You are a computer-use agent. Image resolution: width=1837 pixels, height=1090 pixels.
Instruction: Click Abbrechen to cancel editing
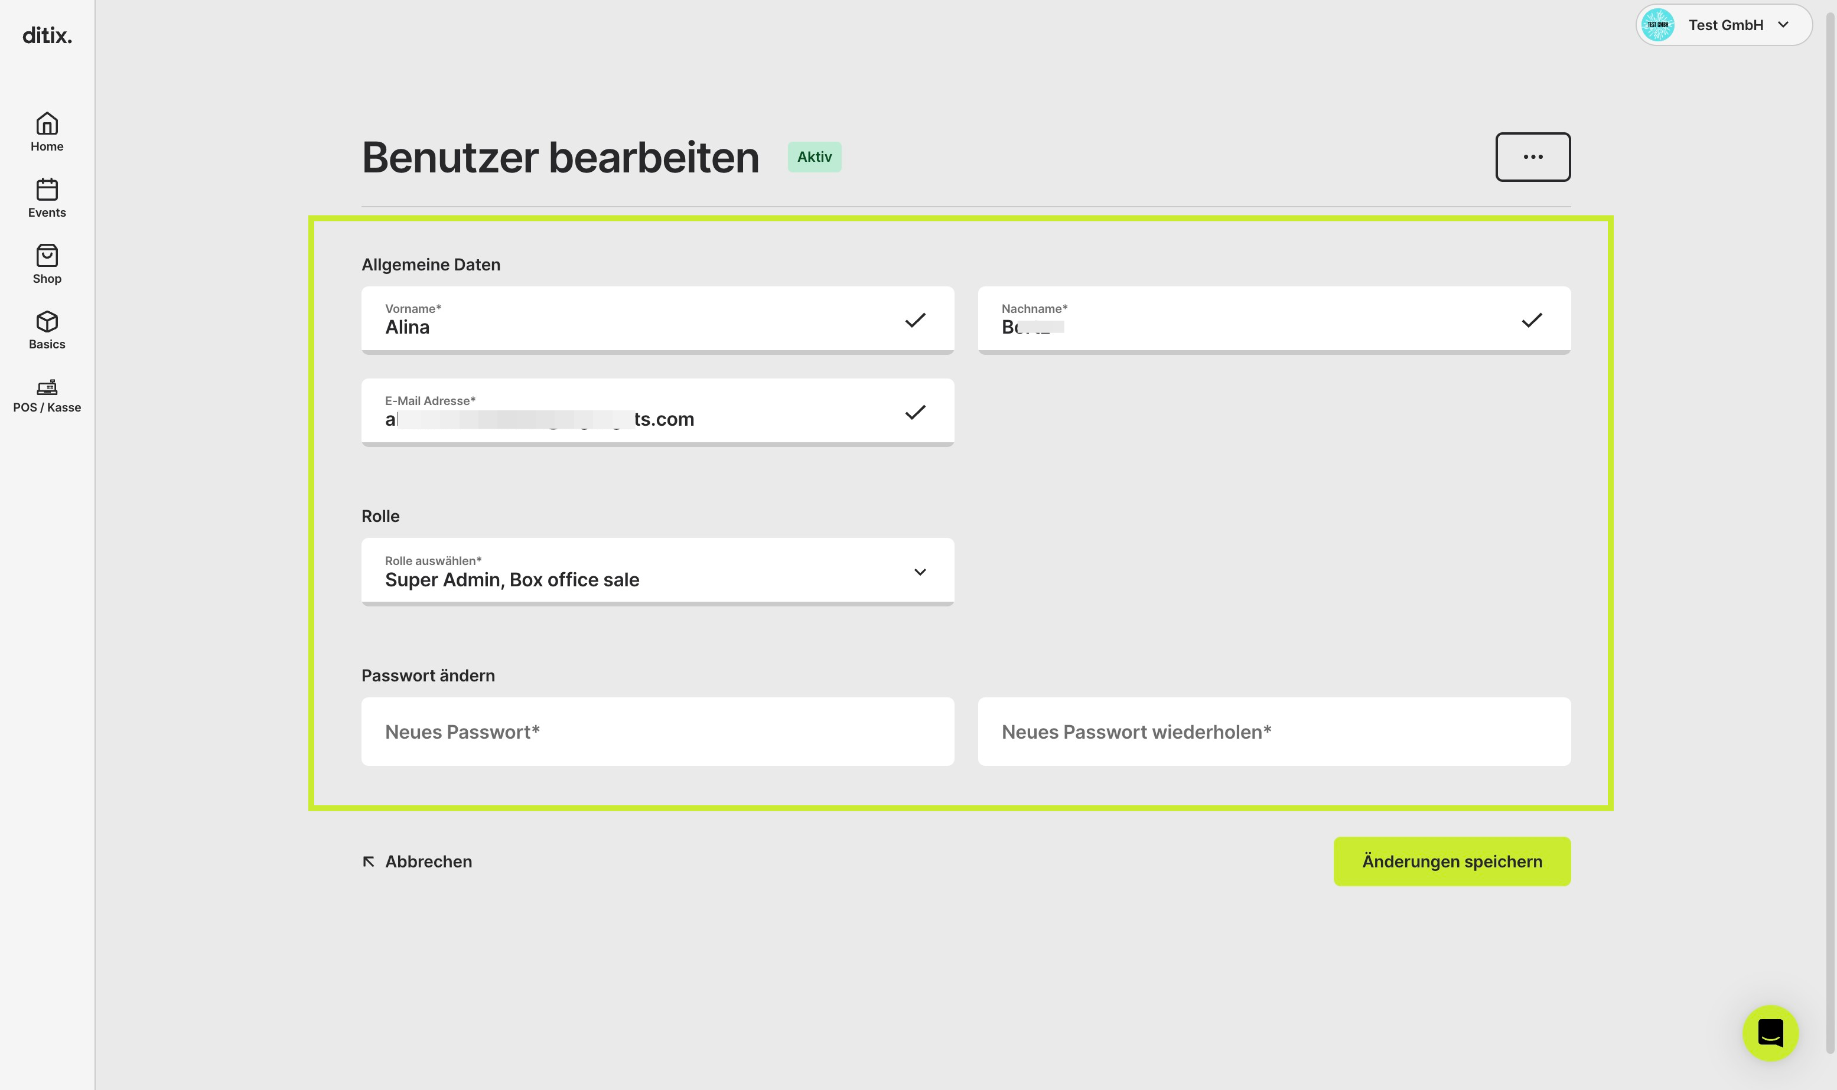pyautogui.click(x=418, y=861)
